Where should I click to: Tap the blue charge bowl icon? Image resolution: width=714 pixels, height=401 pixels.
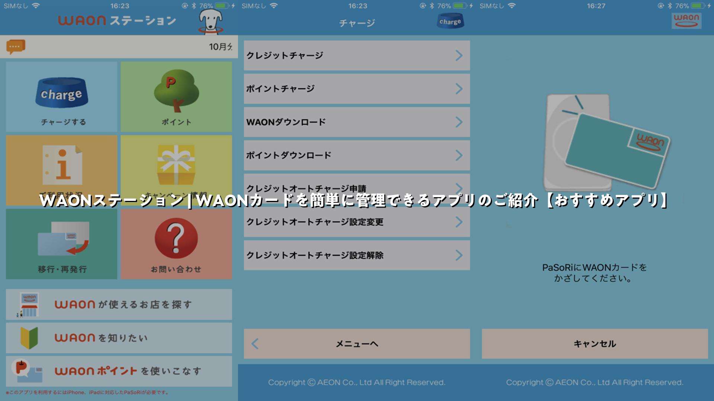tap(61, 93)
